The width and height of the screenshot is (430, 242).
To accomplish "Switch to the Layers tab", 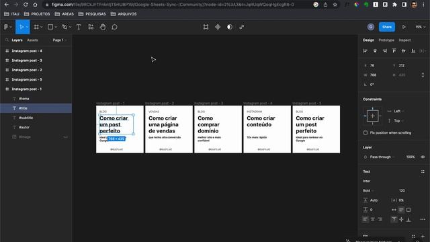I will pos(17,40).
